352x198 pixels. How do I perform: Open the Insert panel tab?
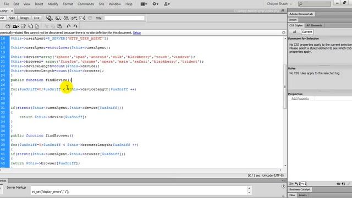(x=293, y=20)
